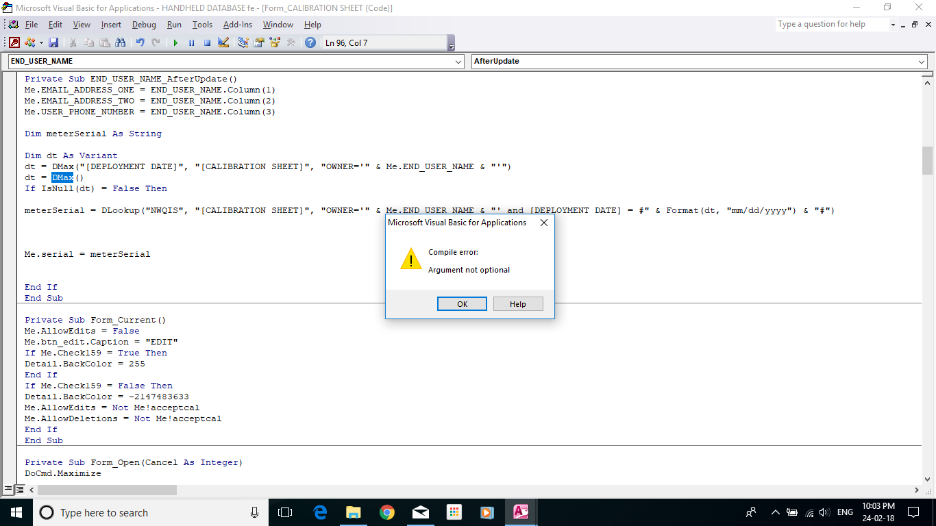The height and width of the screenshot is (526, 936).
Task: Click the Cortana microphone icon
Action: point(255,512)
